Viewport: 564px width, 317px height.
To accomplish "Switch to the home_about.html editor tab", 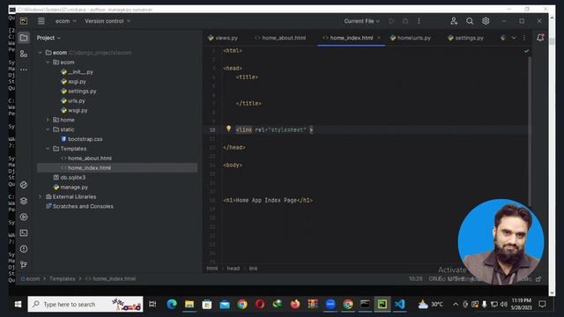I will click(x=280, y=38).
